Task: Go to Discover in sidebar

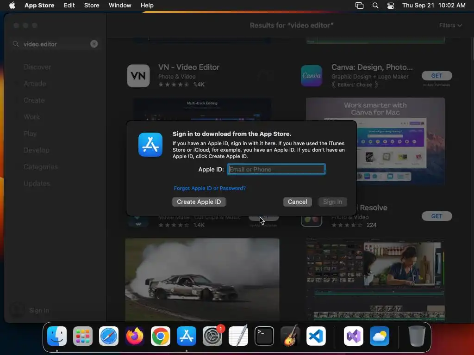Action: (x=37, y=67)
